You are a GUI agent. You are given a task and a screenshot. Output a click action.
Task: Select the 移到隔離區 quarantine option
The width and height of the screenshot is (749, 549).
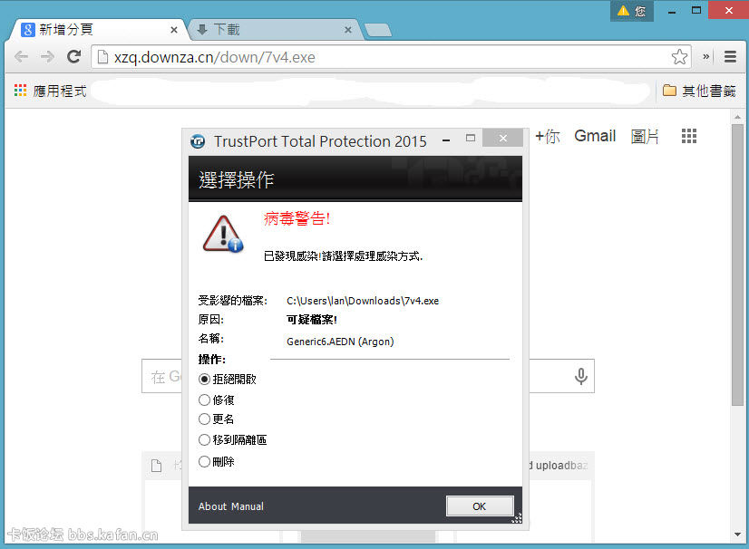pos(233,439)
